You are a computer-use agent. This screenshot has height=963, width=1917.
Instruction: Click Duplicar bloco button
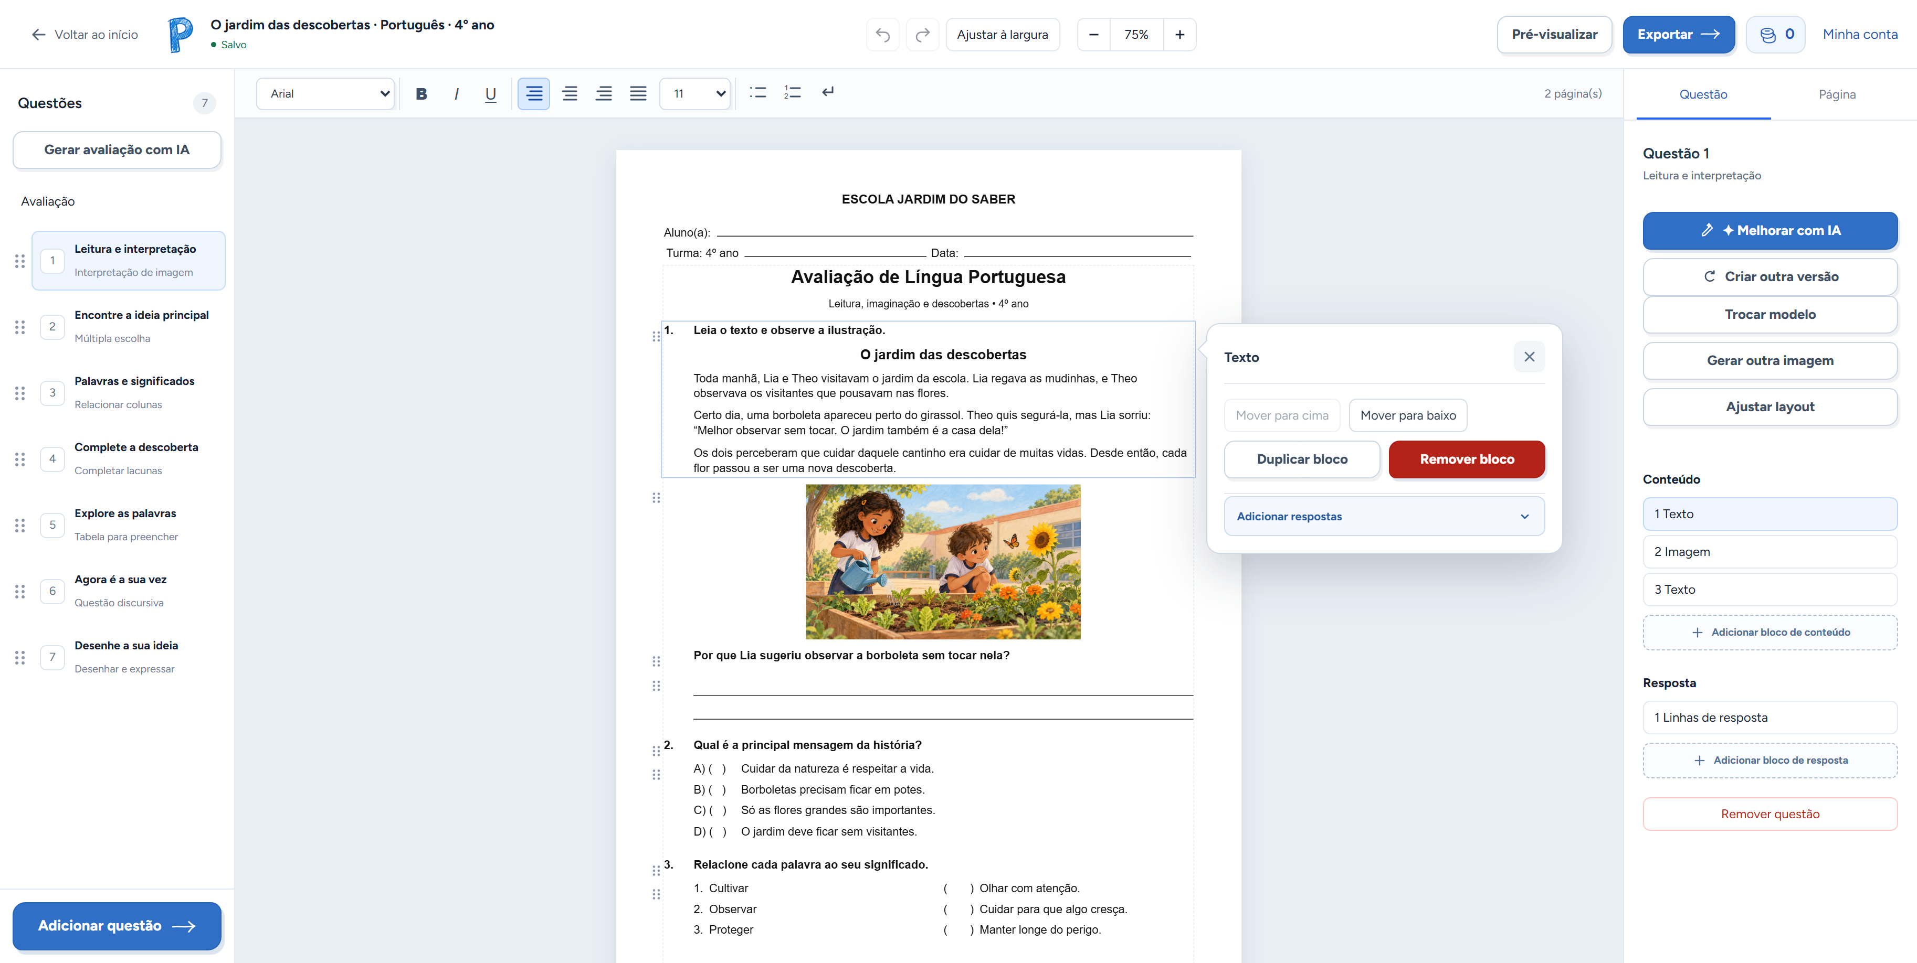click(x=1302, y=459)
